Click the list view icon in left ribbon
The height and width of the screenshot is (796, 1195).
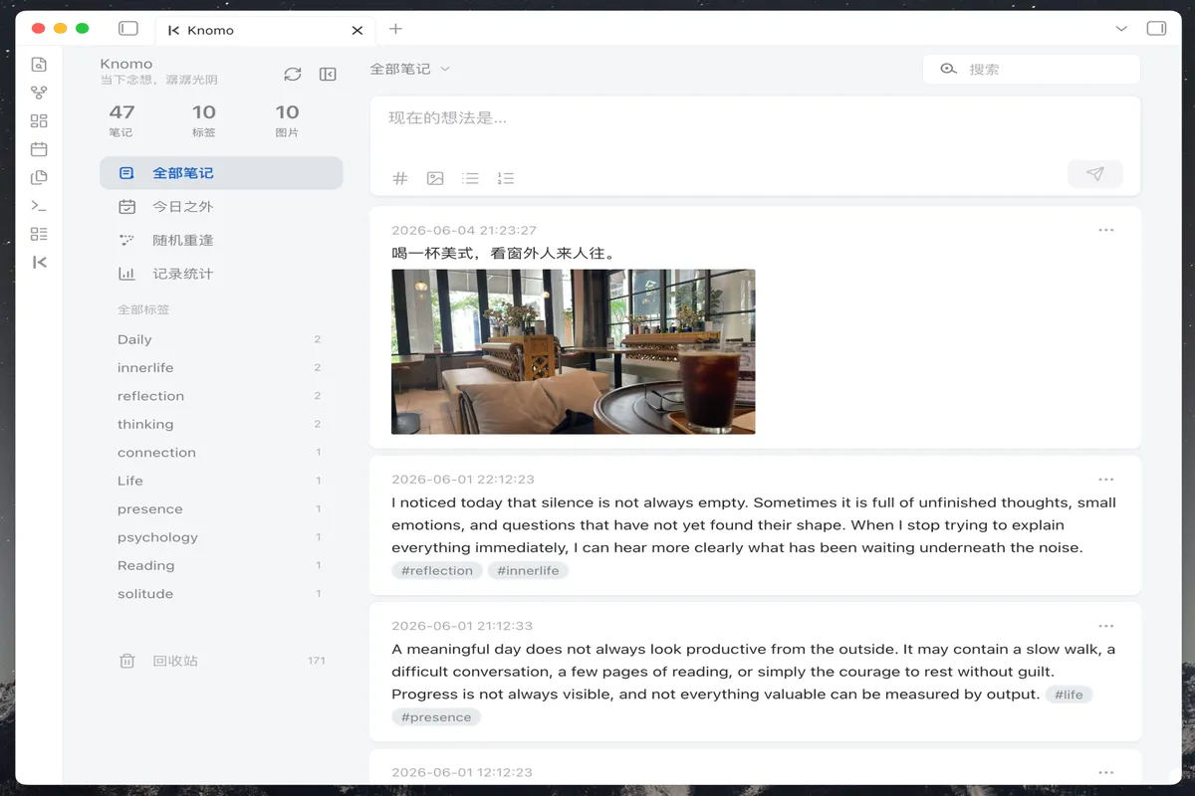coord(39,234)
